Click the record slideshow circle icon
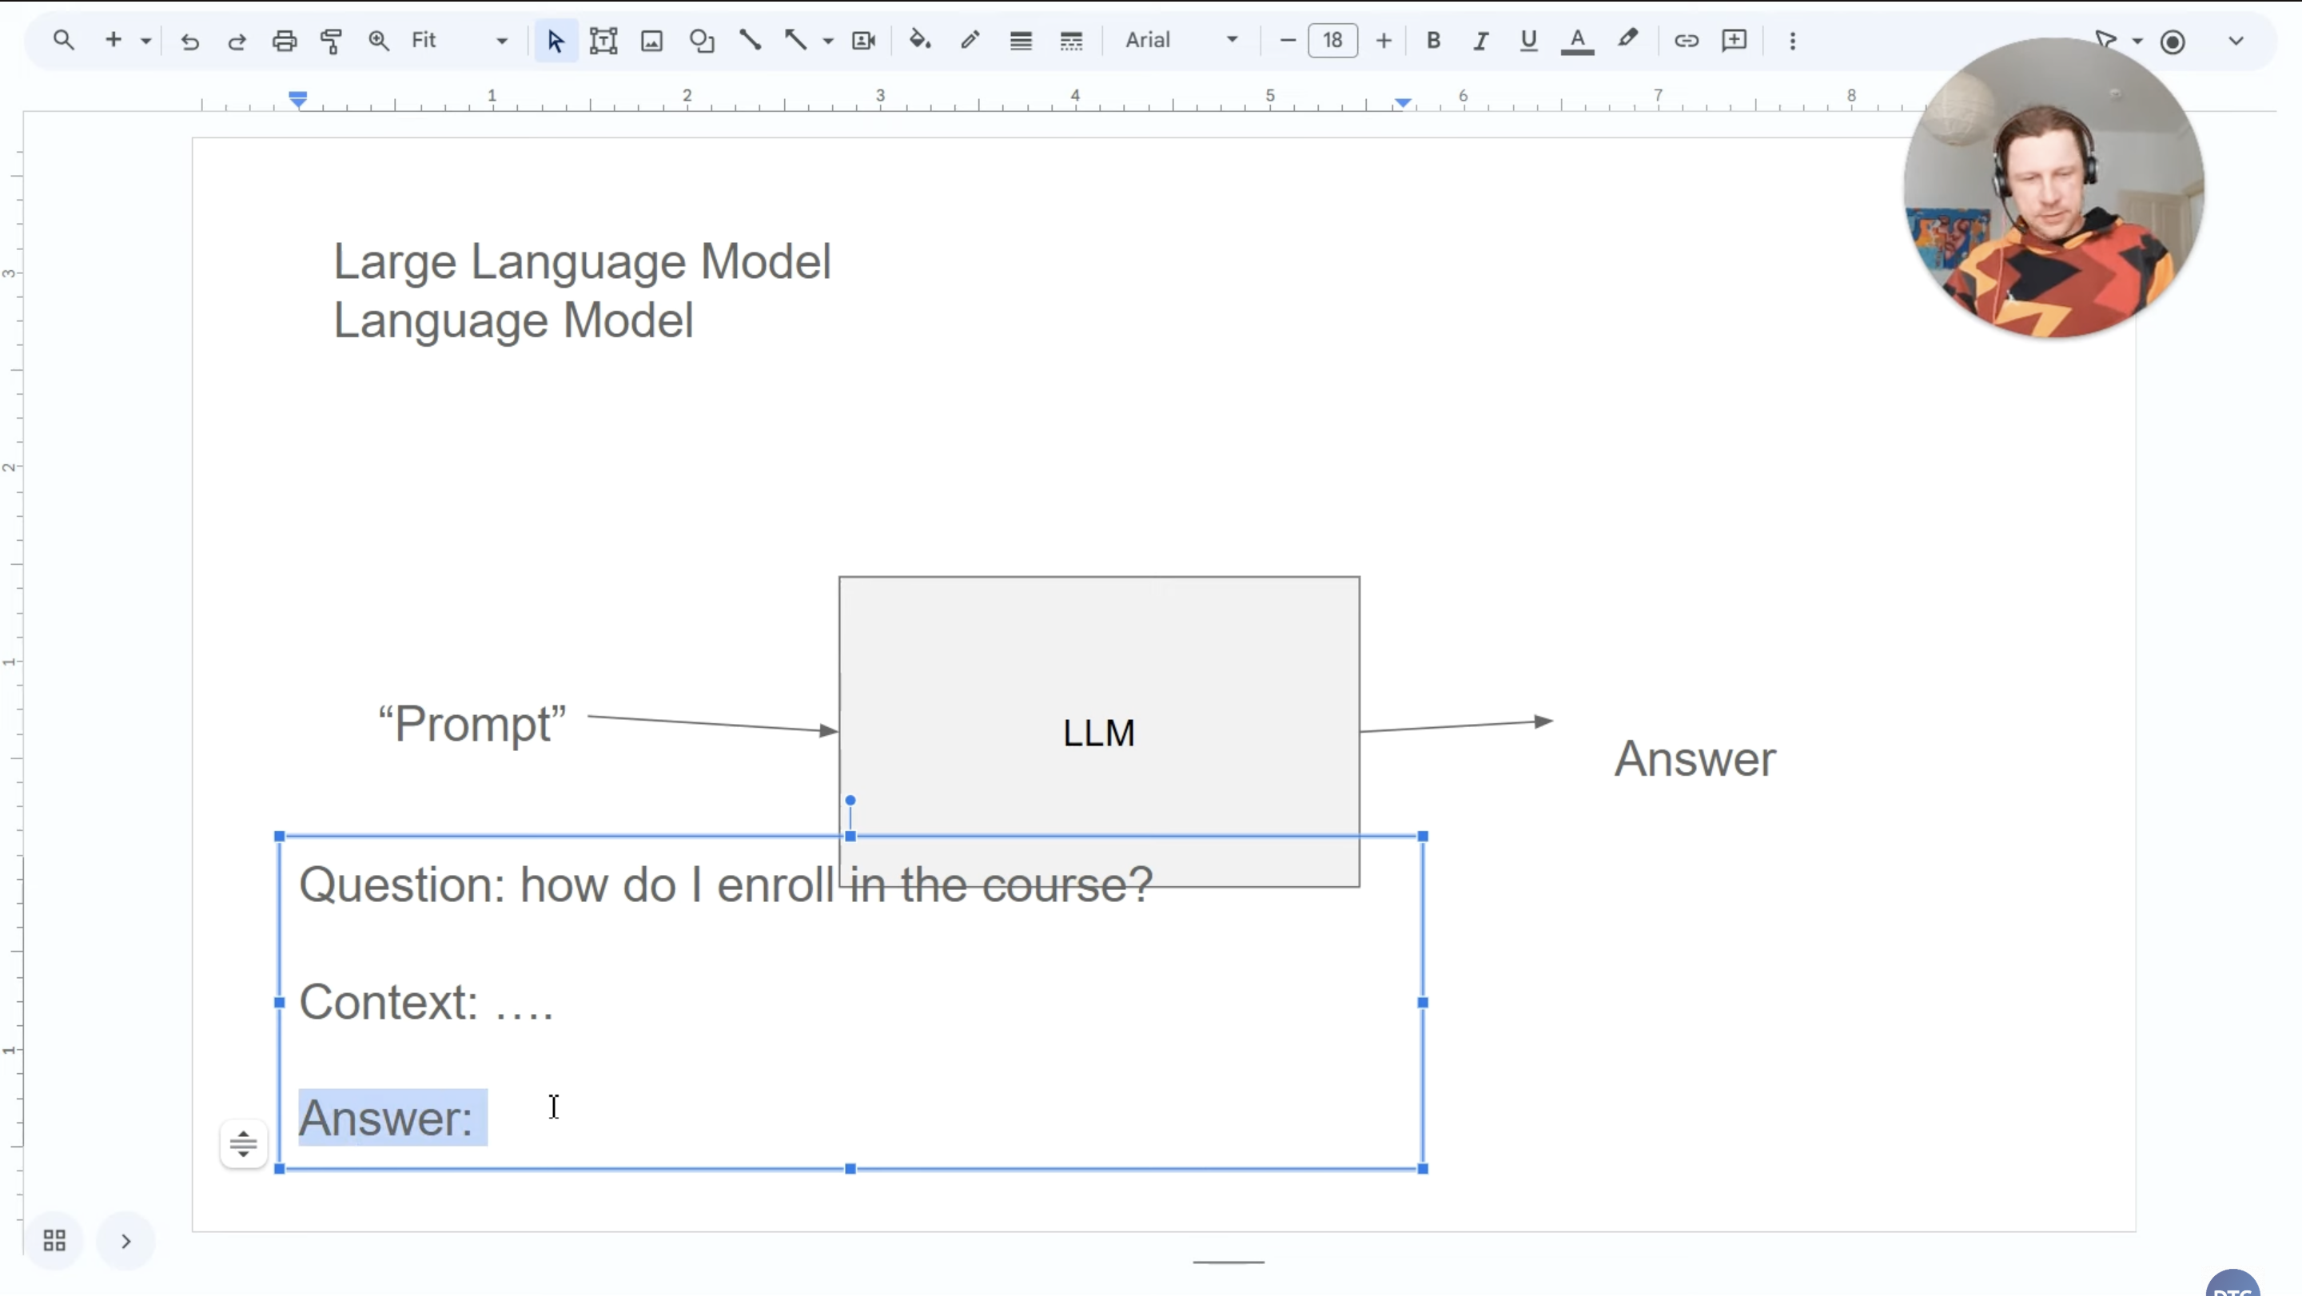The image size is (2302, 1296). pyautogui.click(x=2173, y=42)
